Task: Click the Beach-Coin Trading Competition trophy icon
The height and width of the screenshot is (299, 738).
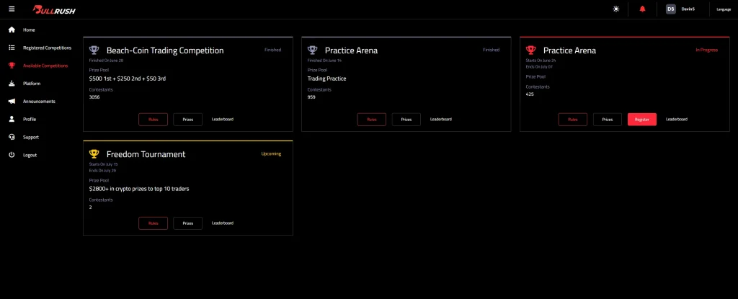Action: (94, 50)
